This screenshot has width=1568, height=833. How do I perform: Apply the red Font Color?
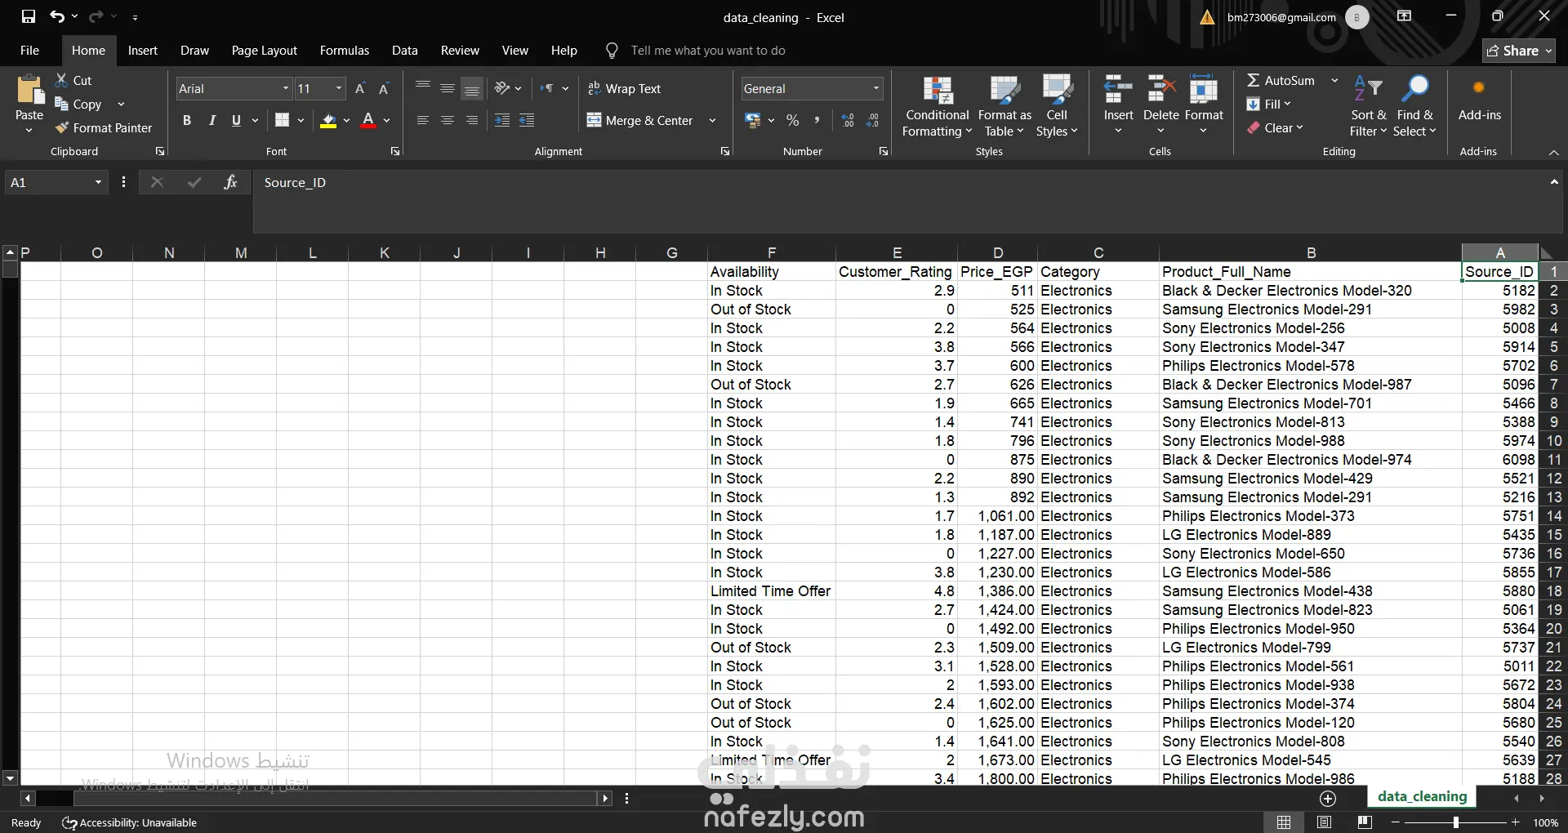pyautogui.click(x=368, y=121)
